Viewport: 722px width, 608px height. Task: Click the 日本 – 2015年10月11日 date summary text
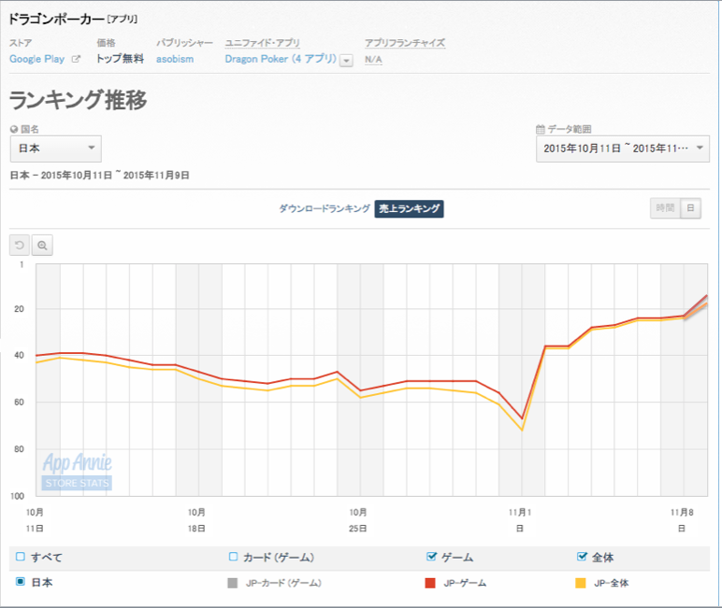99,176
